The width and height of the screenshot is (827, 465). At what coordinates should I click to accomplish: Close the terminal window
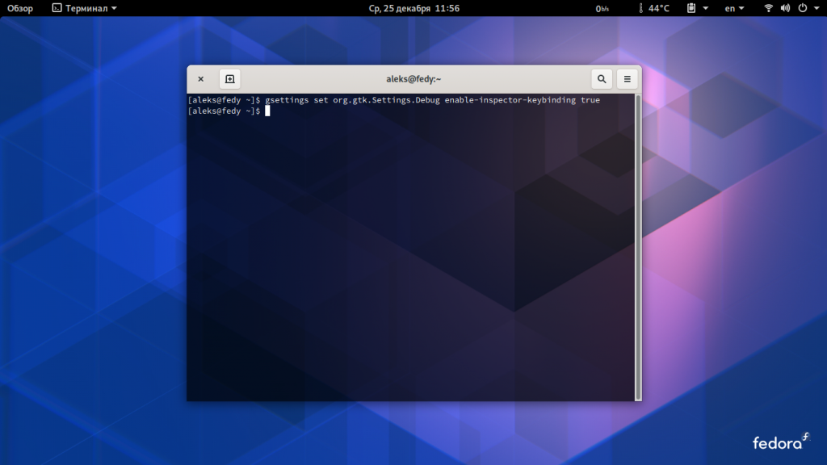(201, 79)
